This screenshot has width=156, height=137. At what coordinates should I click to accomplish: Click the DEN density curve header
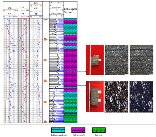pyautogui.click(x=36, y=3)
